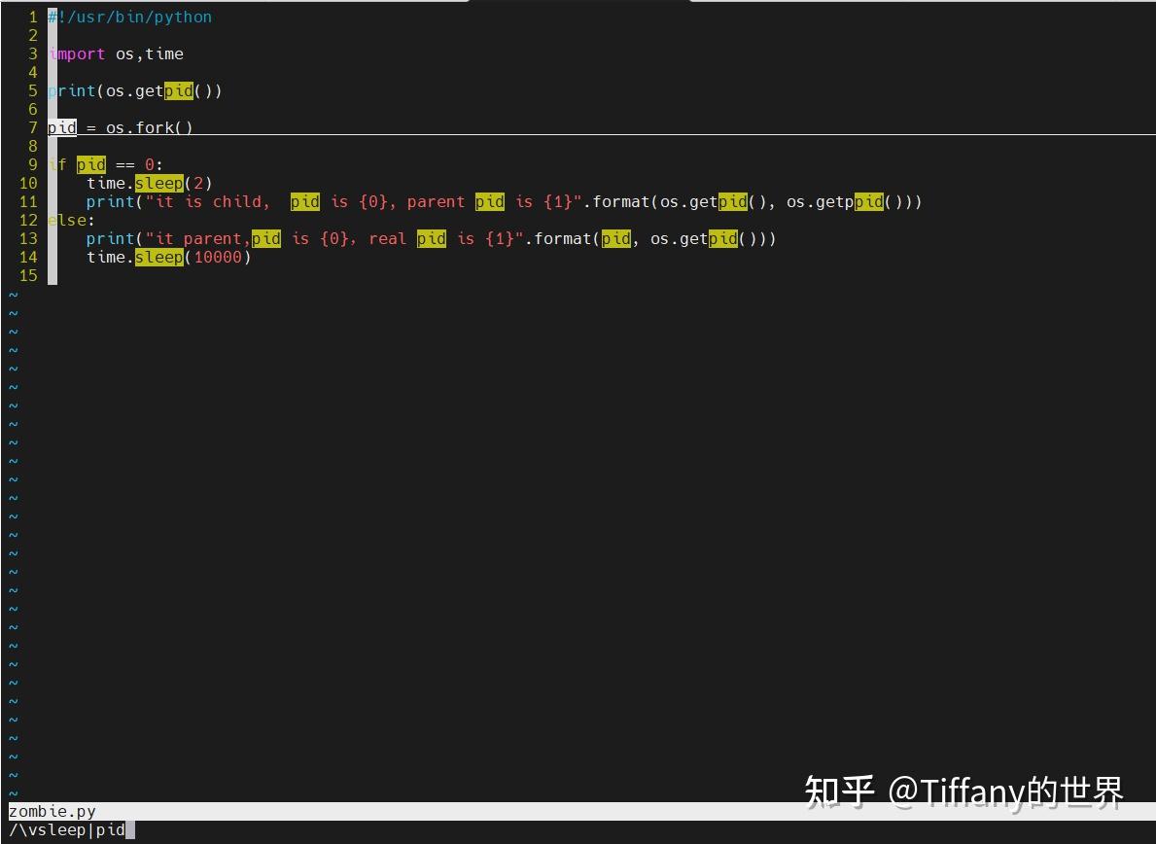This screenshot has width=1156, height=844.
Task: Click the shebang line #!/usr/bin/python
Action: coord(129,17)
